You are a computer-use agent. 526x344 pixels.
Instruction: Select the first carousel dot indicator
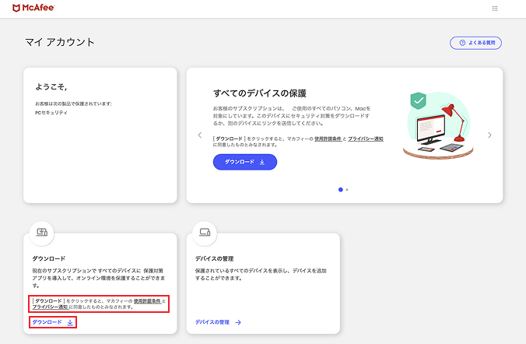[x=341, y=190]
